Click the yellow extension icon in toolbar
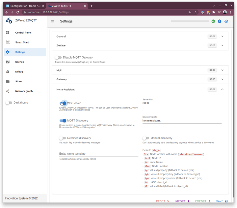Screen dimensions: 237x208 [208, 13]
